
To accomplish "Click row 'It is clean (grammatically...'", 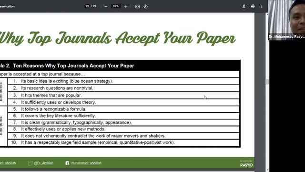I will click(x=123, y=122).
